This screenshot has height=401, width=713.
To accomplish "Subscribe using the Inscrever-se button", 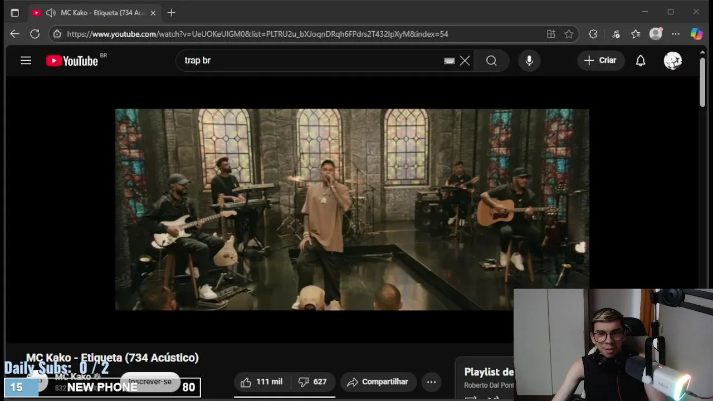I will click(150, 382).
